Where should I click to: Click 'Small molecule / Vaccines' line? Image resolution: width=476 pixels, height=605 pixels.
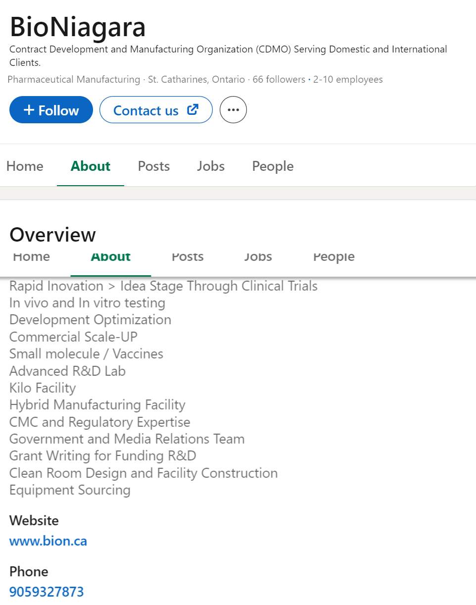[x=86, y=354]
